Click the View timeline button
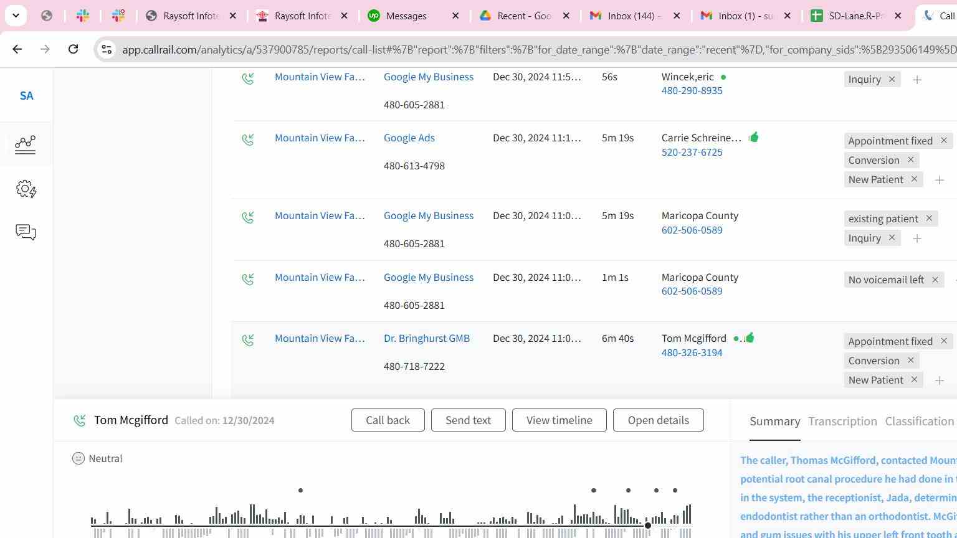957x538 pixels. point(559,420)
